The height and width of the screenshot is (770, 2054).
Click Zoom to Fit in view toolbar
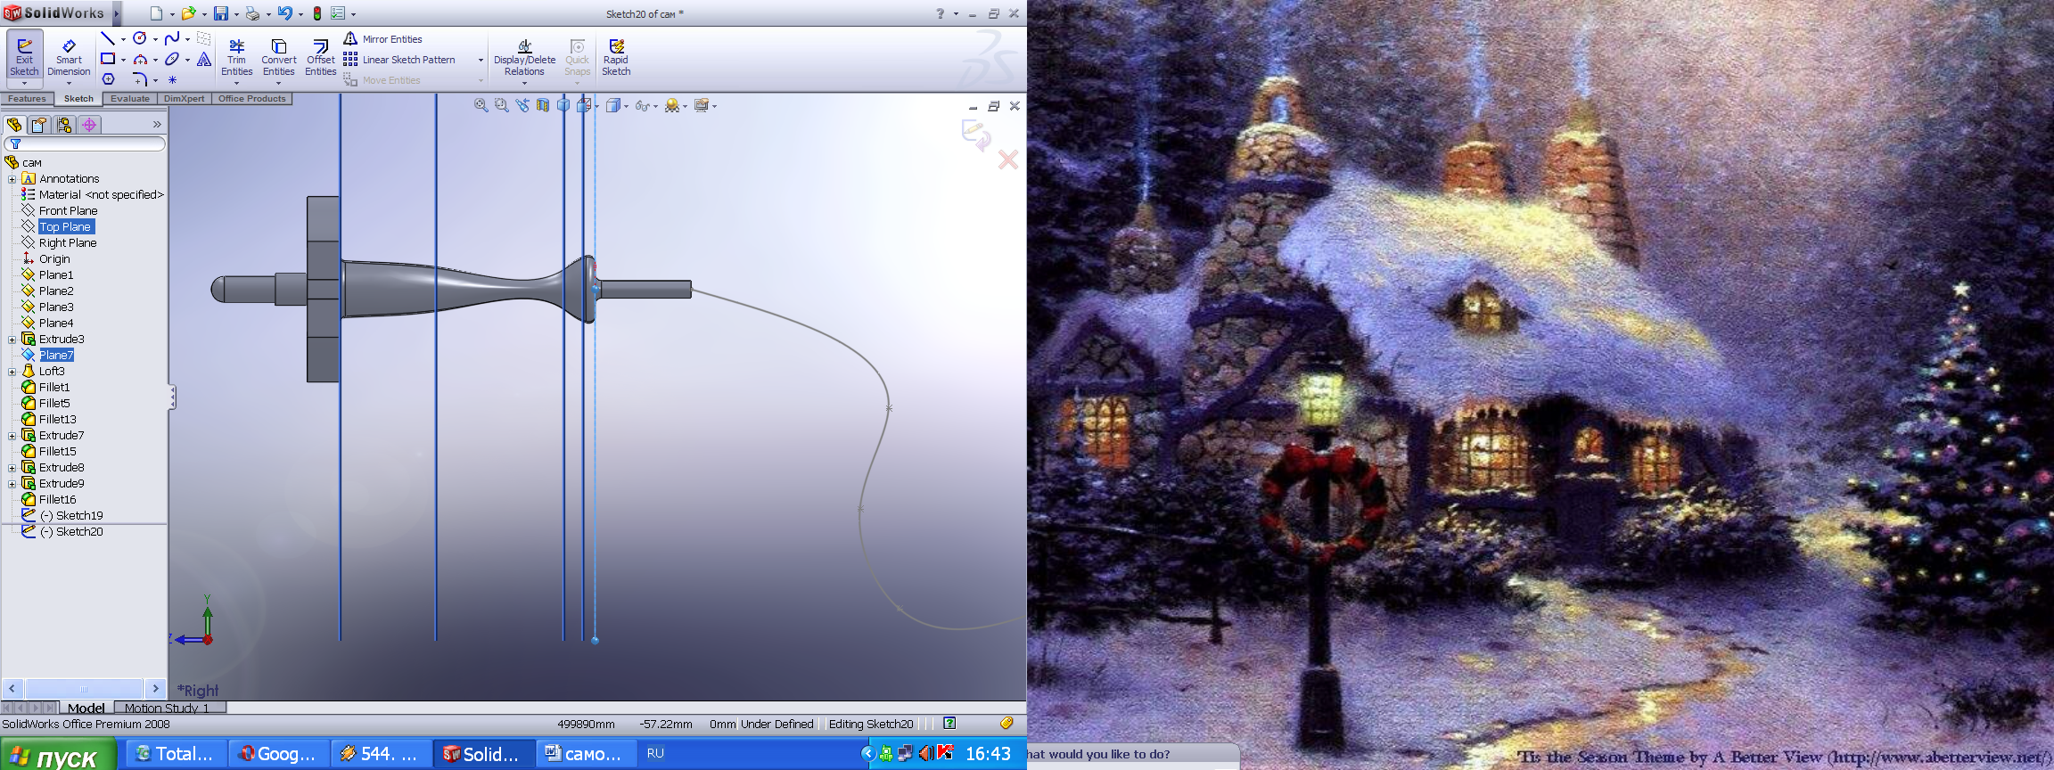click(x=481, y=105)
